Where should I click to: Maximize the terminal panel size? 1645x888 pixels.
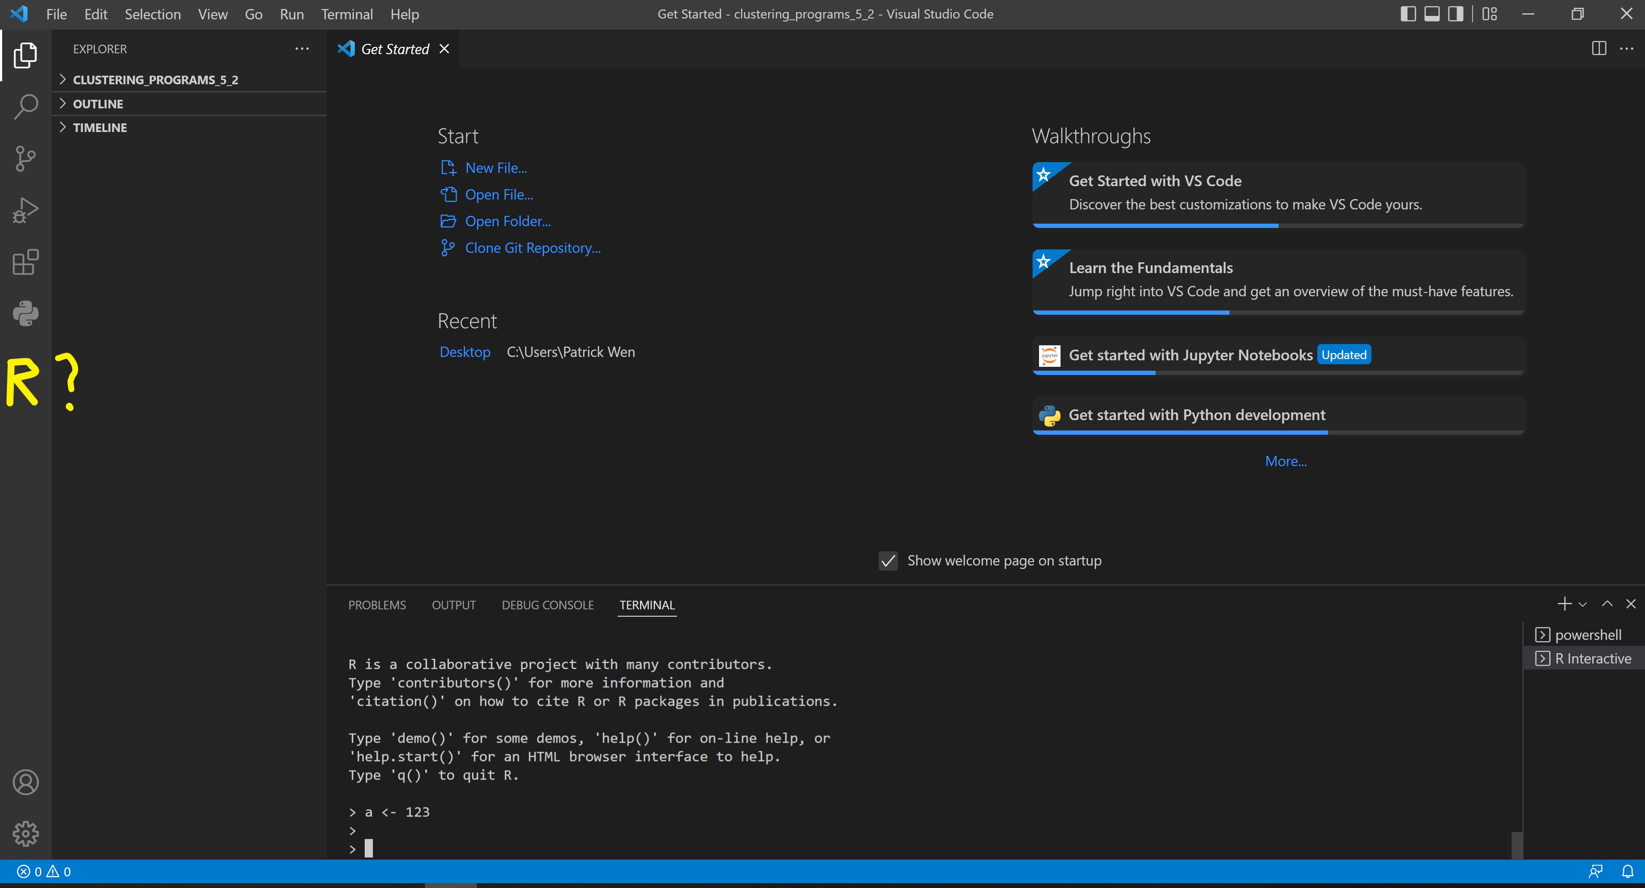(1607, 604)
